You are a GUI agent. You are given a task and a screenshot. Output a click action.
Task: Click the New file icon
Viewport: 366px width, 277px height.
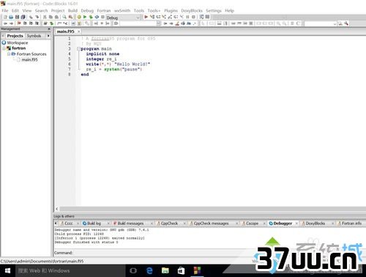tap(5, 17)
